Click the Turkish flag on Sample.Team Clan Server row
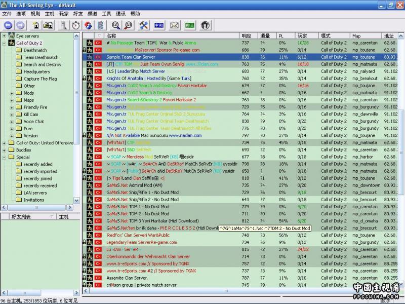Image resolution: width=405 pixels, height=304 pixels. [x=98, y=57]
